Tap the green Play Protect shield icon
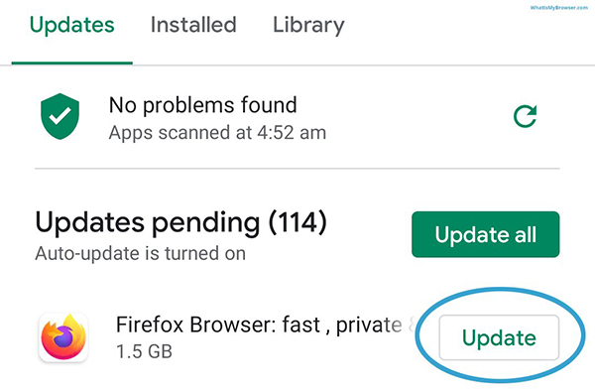The image size is (595, 392). (x=59, y=116)
